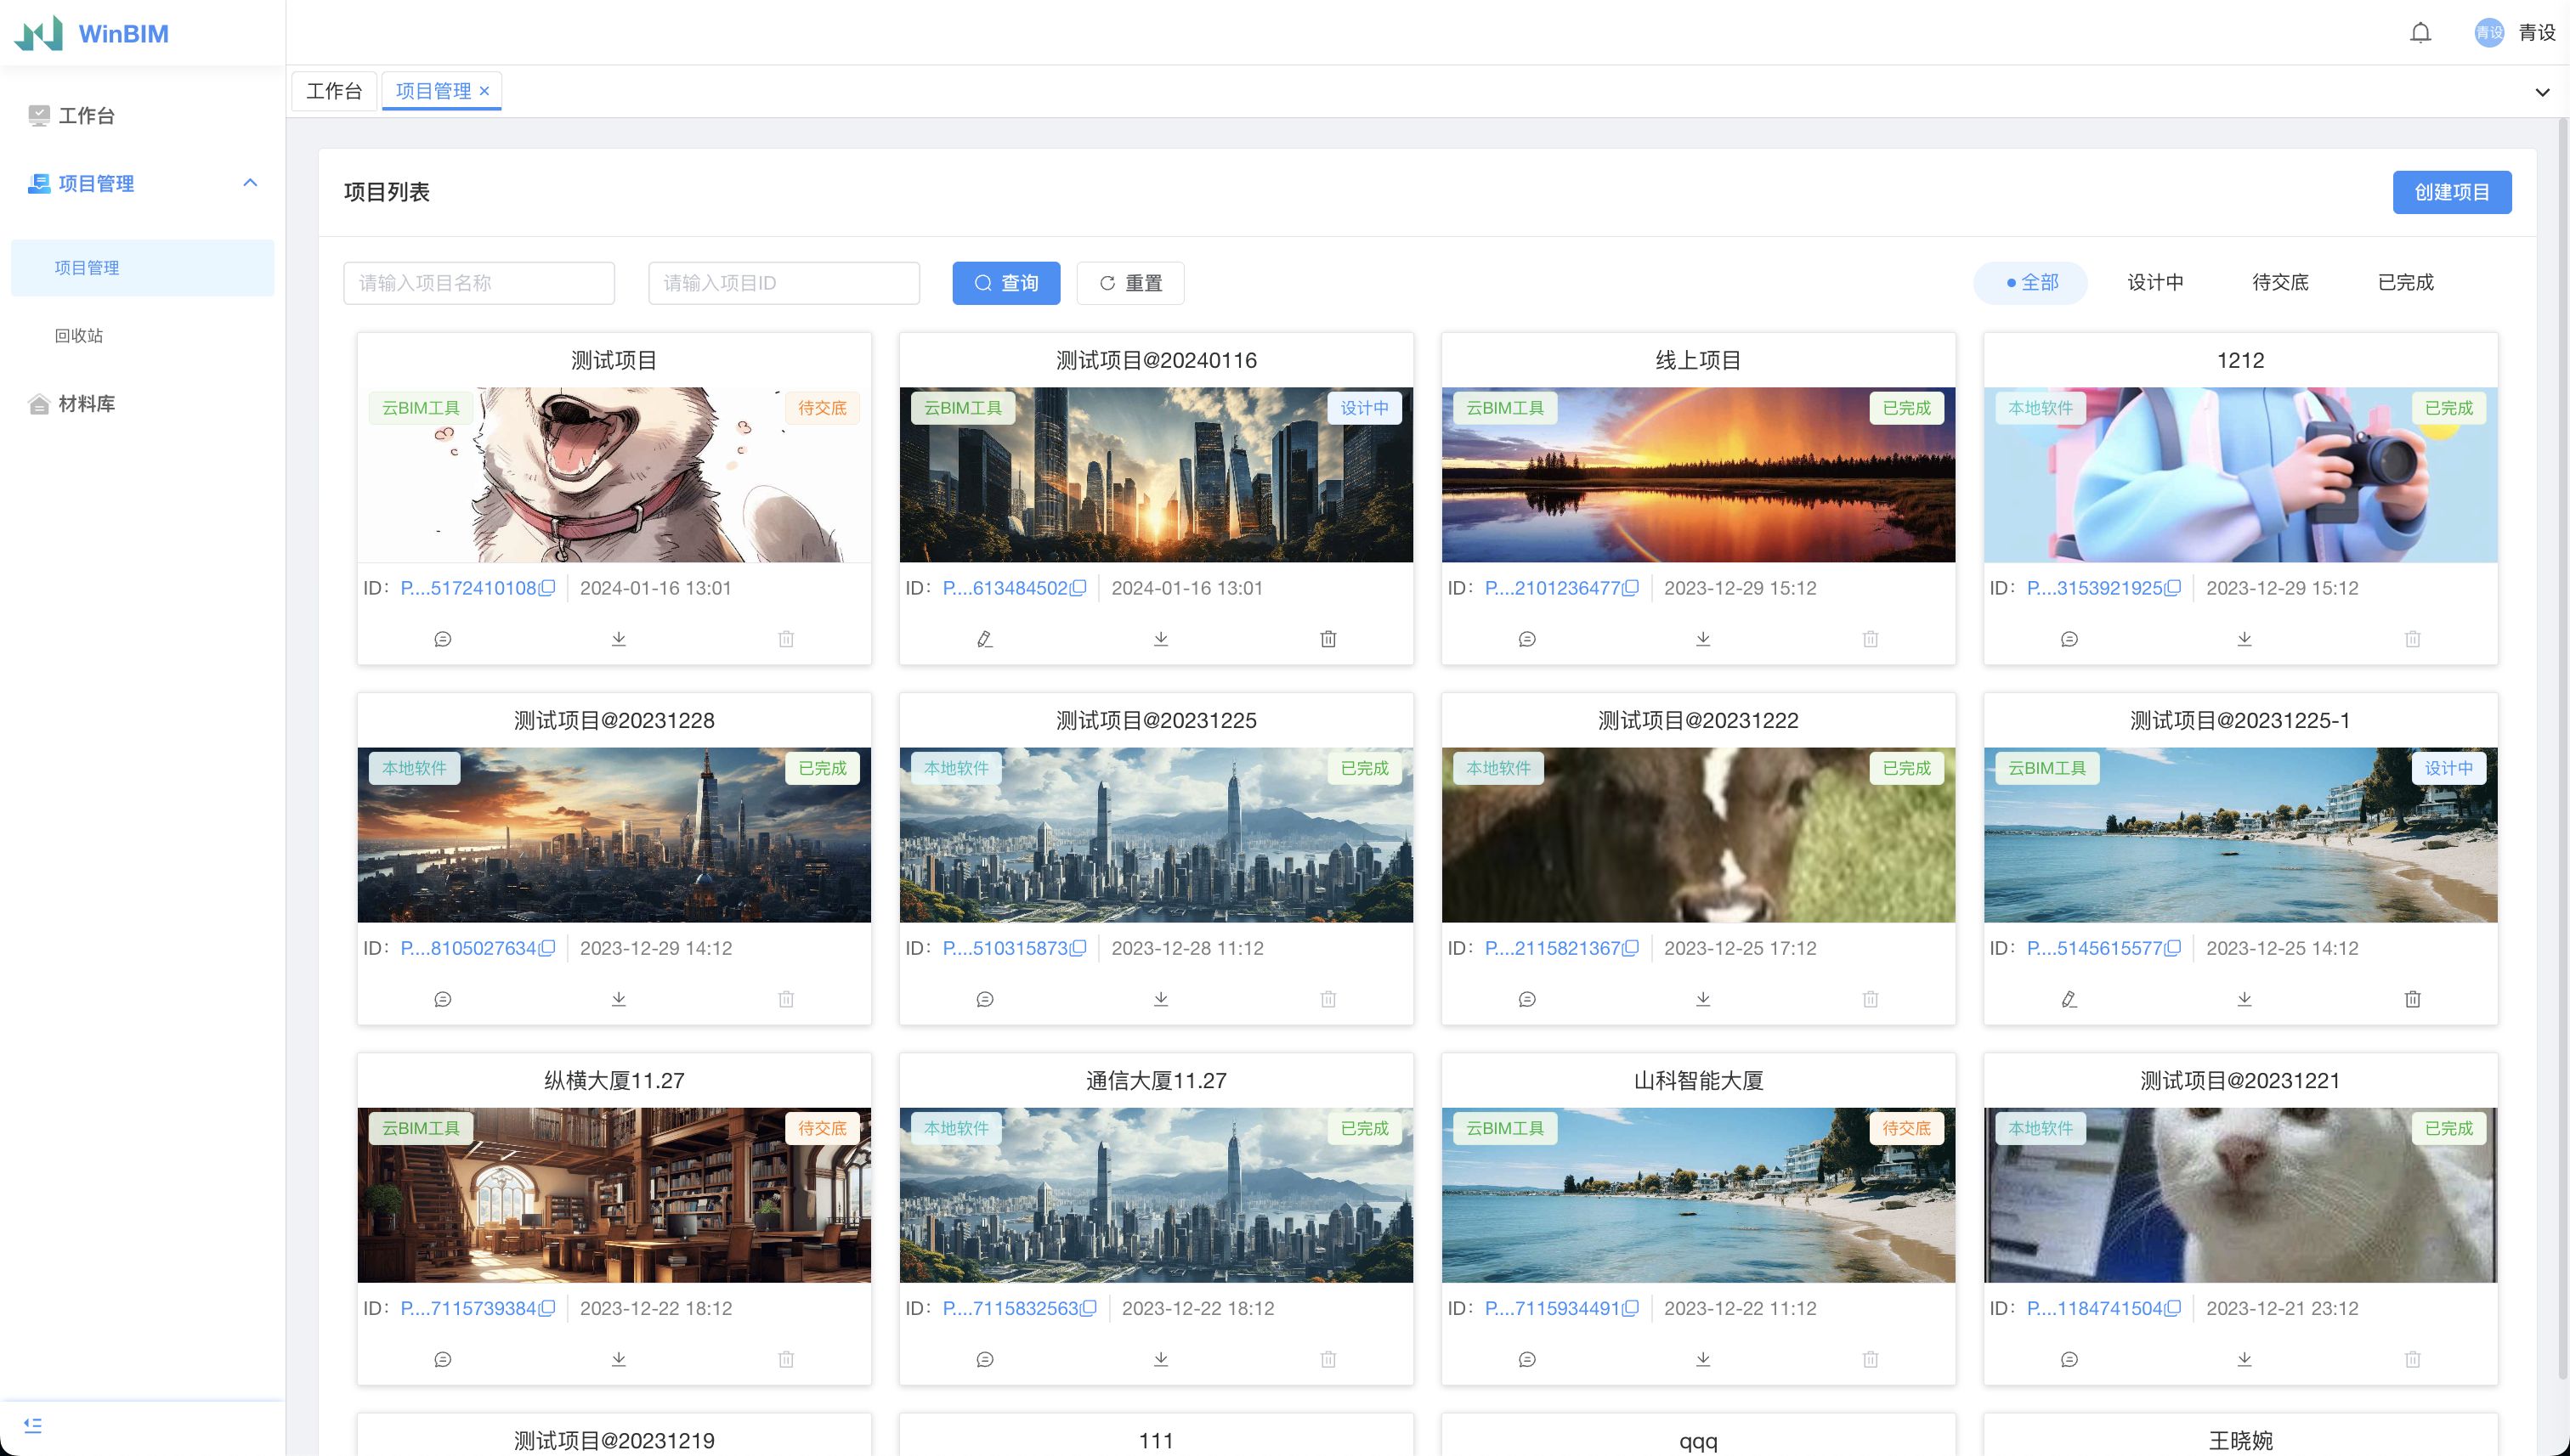Delete the 测试项目@20231225-1 project
The height and width of the screenshot is (1456, 2570).
pyautogui.click(x=2413, y=999)
